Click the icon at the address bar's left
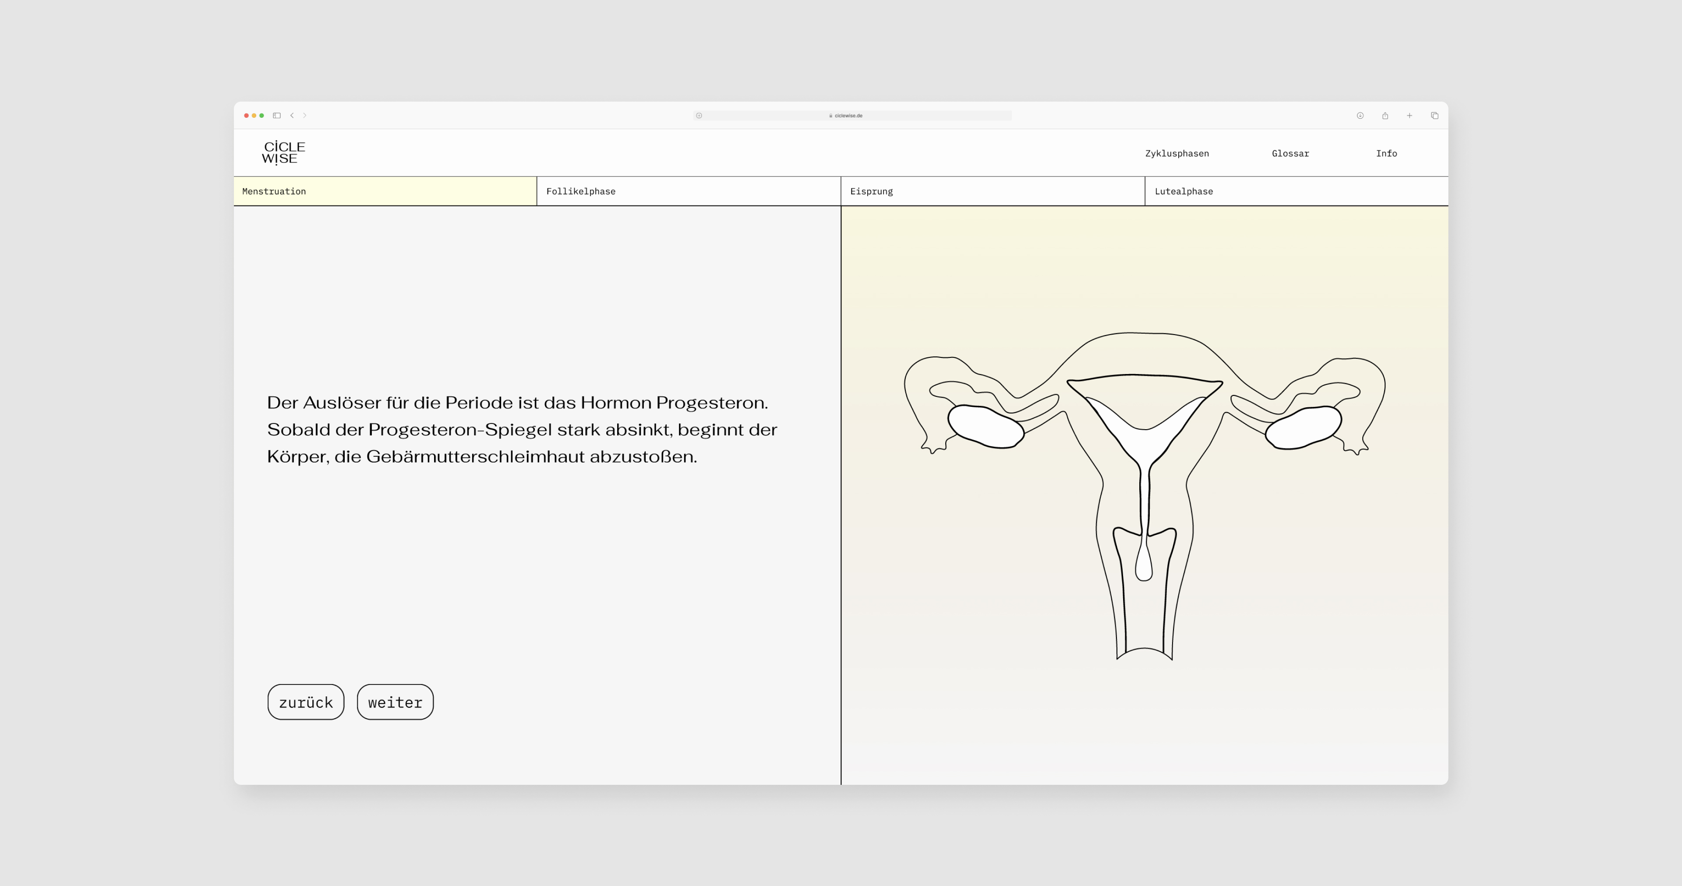Image resolution: width=1682 pixels, height=886 pixels. point(699,116)
